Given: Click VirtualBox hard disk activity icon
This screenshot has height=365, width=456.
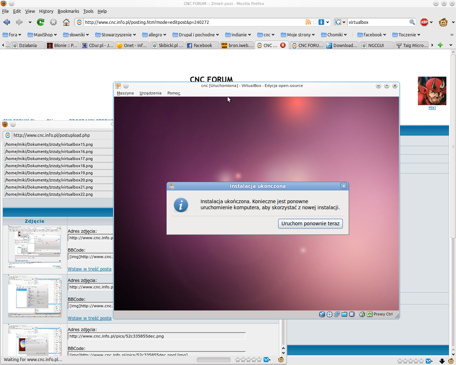Looking at the screenshot, I should pos(322,314).
